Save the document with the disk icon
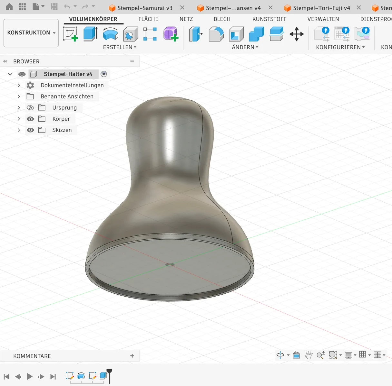Screen dimensions: 392x386 54,7
